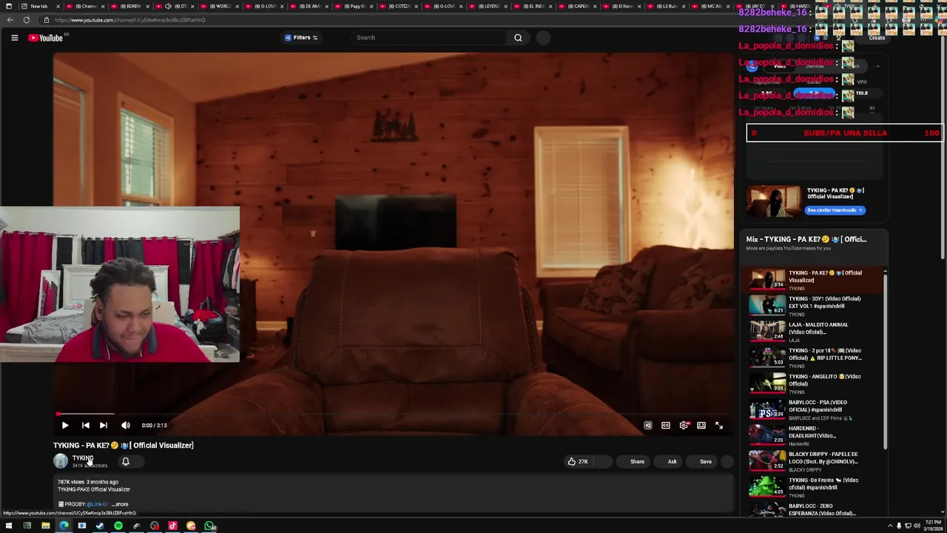This screenshot has width=947, height=533.
Task: Focus the YouTube search field
Action: [429, 38]
